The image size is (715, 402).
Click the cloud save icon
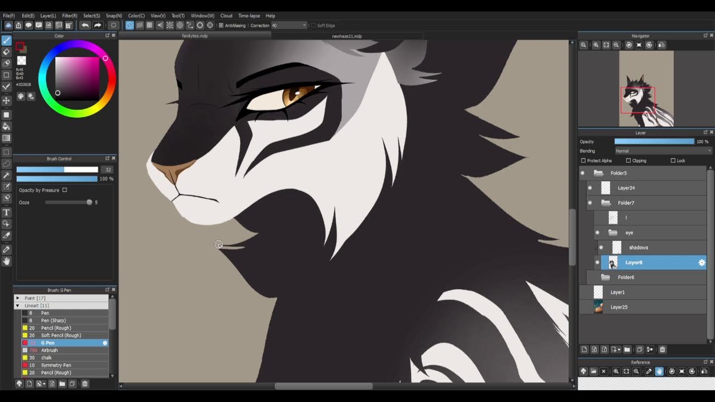[8, 25]
